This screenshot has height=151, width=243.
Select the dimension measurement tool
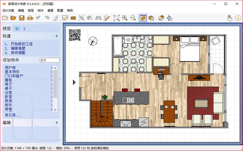click(98, 18)
